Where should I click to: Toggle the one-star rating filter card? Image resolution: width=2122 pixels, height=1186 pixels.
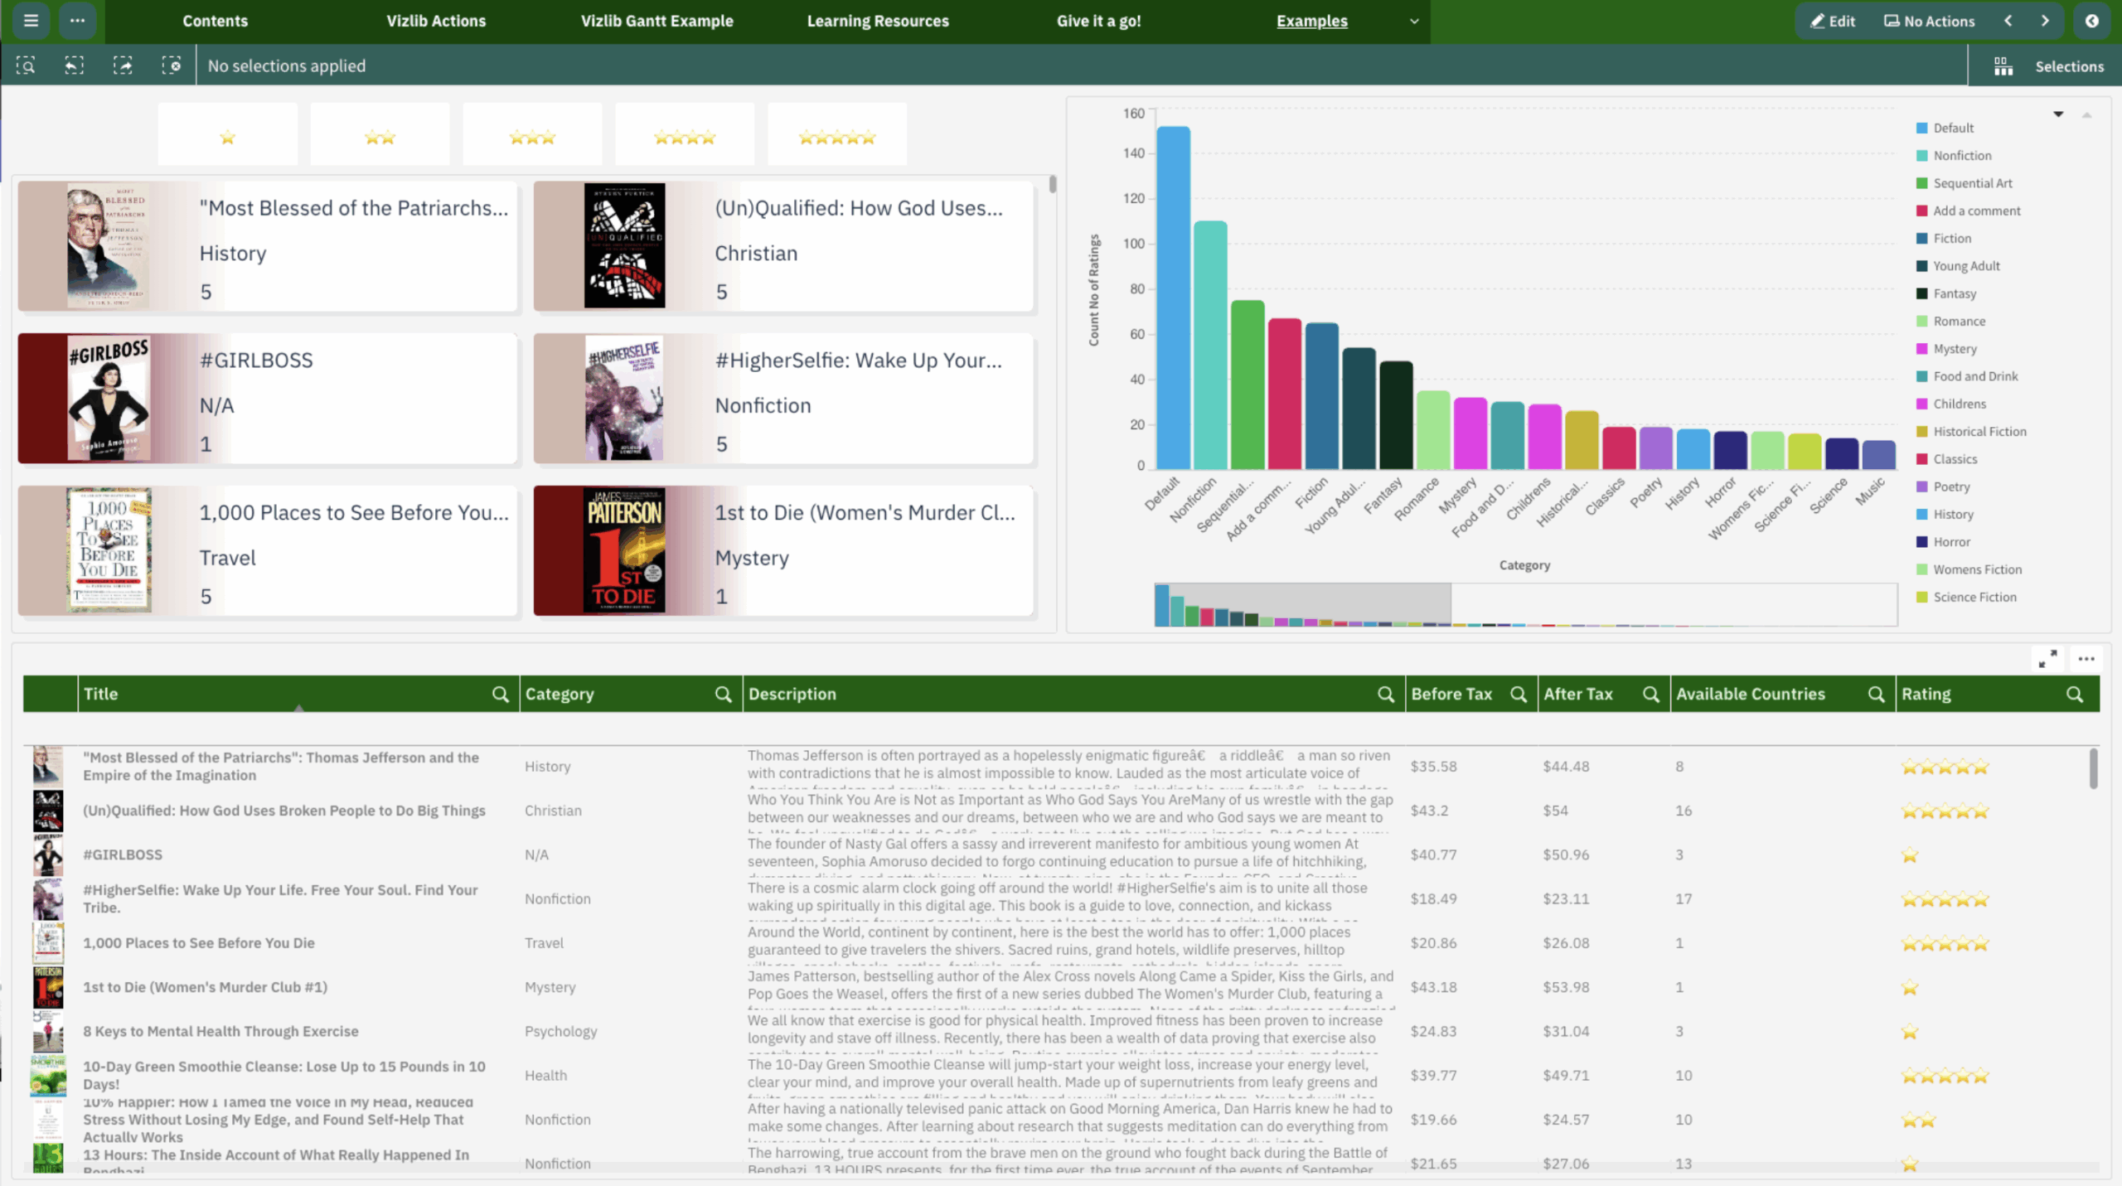[x=227, y=134]
